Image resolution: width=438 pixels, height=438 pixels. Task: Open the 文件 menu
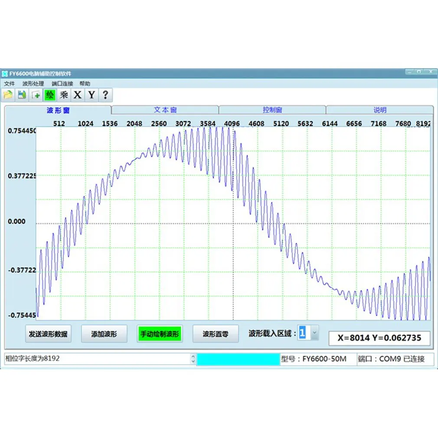9,84
